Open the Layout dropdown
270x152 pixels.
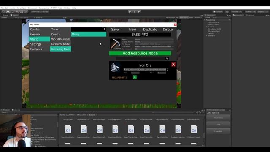tap(263, 11)
